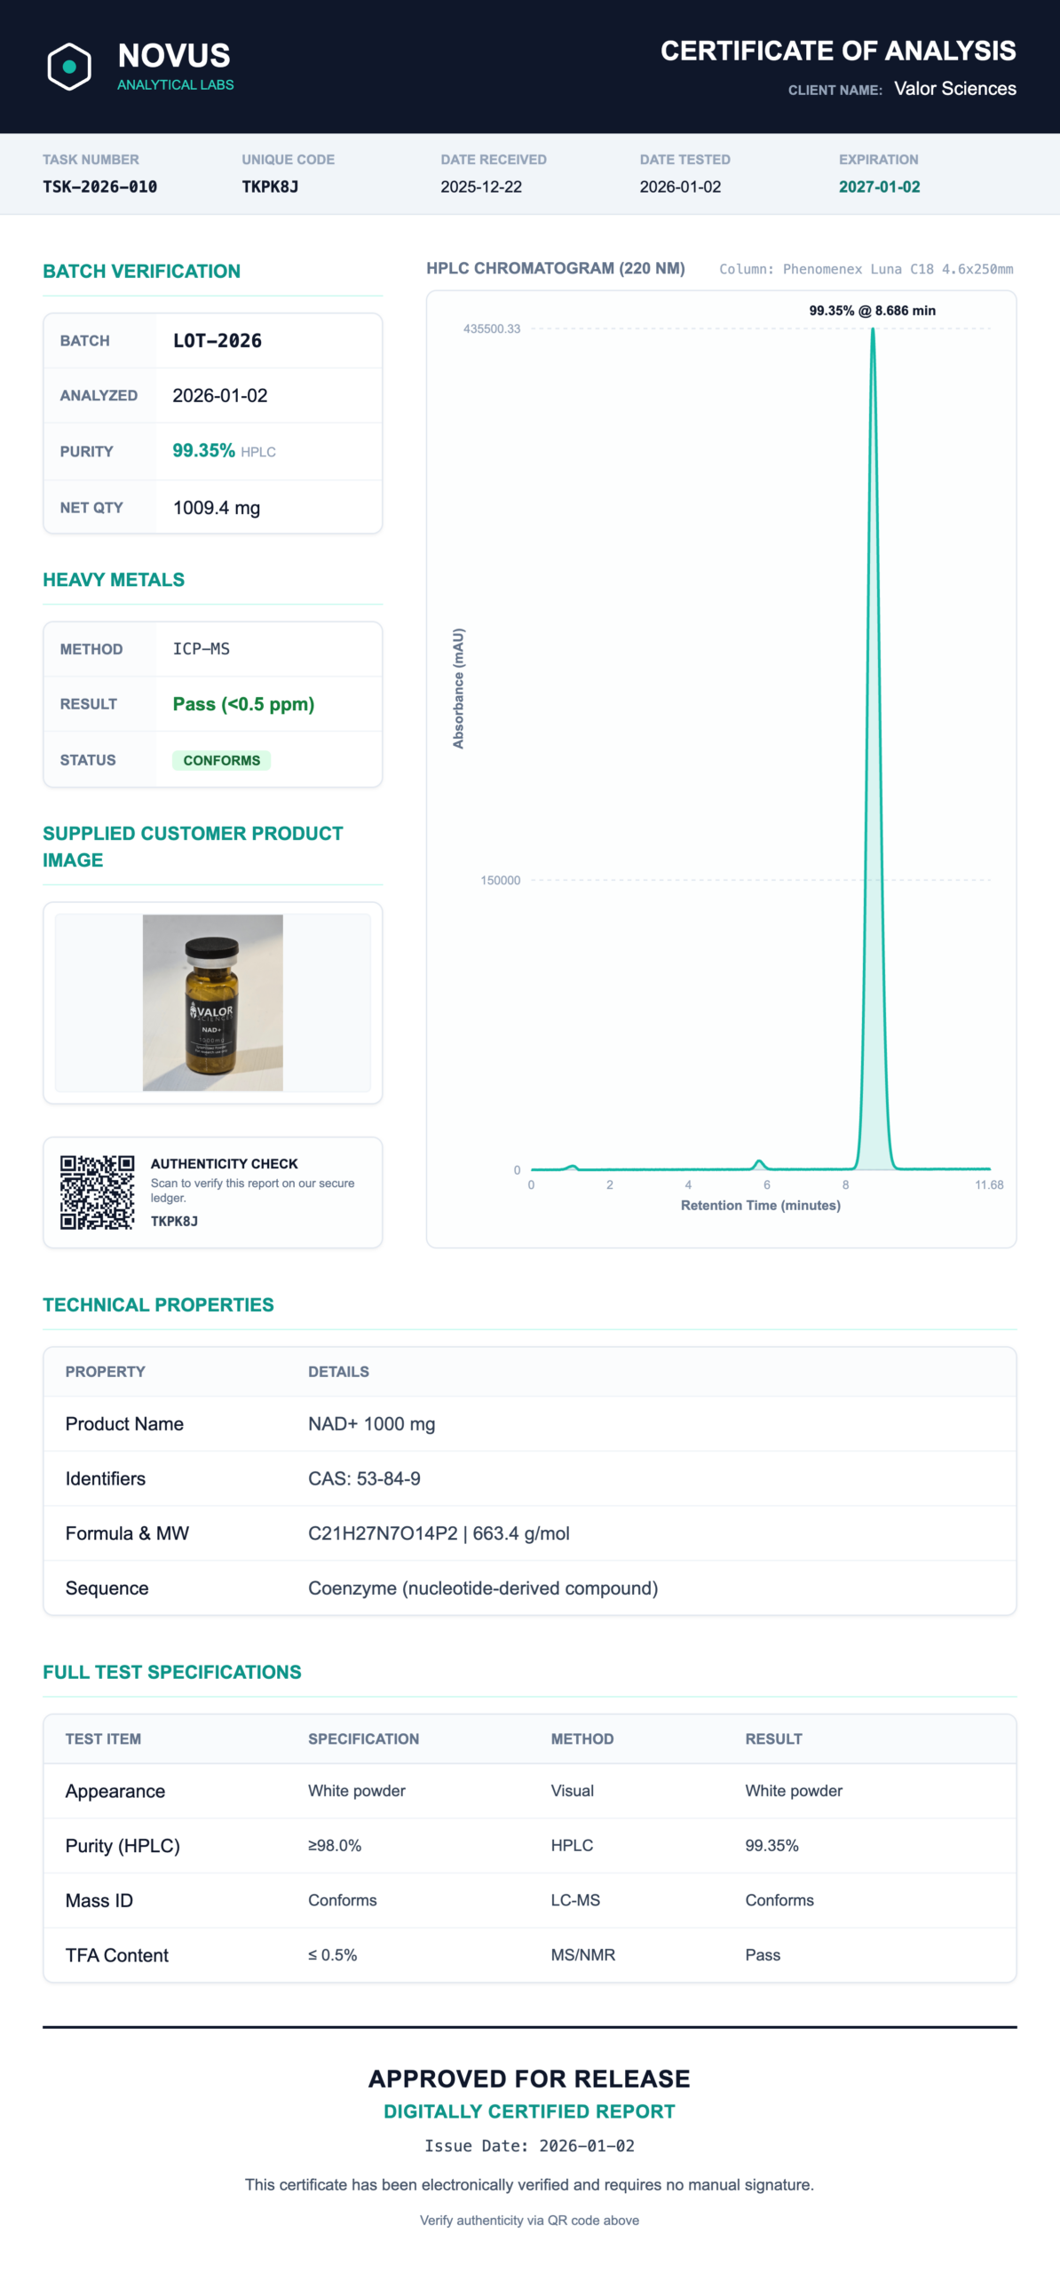Click Verify authenticity via QR code note

[x=529, y=2220]
